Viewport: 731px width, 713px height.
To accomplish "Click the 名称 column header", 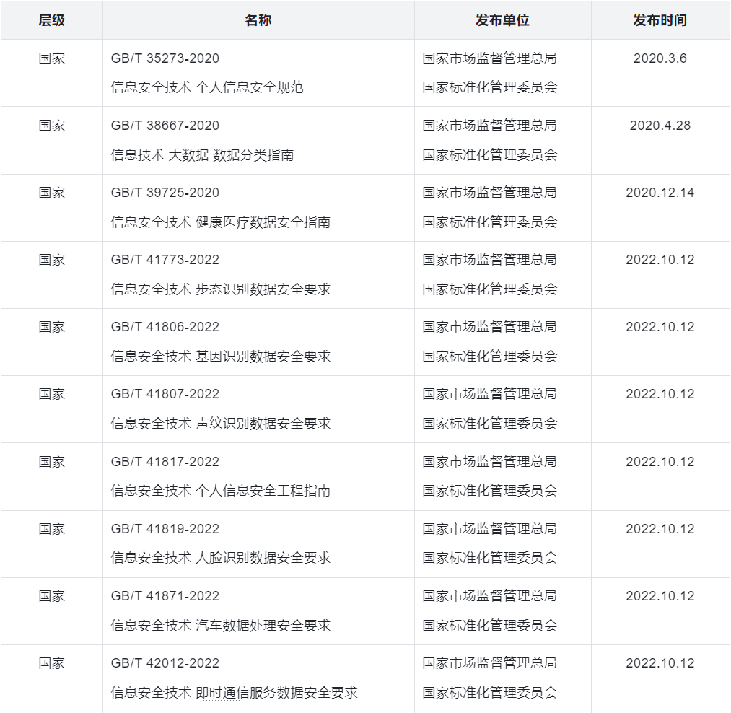I will (258, 20).
